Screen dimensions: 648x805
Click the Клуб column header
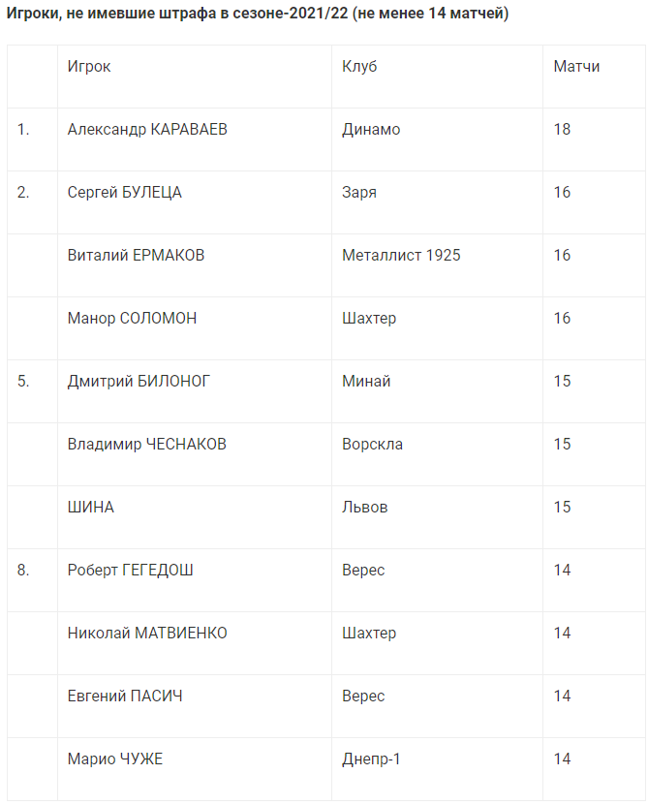pyautogui.click(x=359, y=67)
